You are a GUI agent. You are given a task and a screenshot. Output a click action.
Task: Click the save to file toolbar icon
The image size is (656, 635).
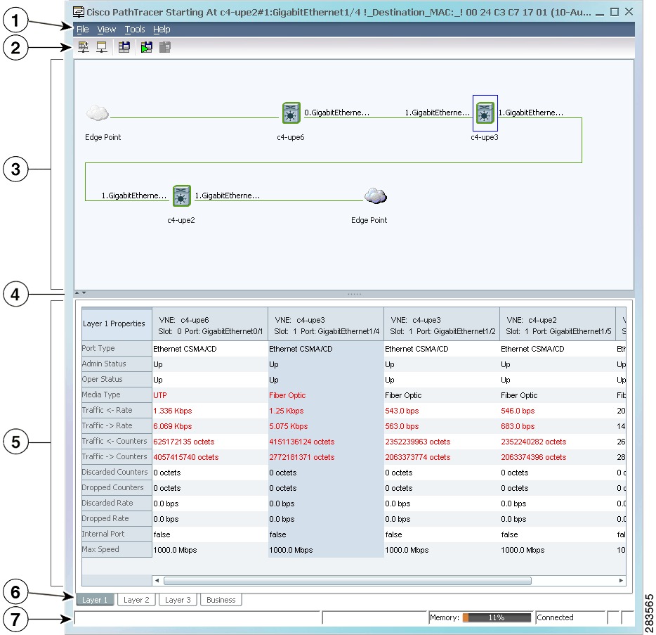click(124, 47)
